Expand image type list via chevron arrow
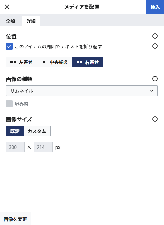The image size is (164, 225). 152,91
